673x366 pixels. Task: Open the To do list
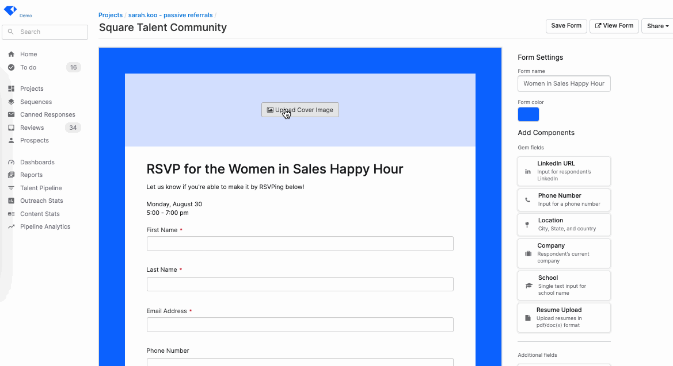28,67
